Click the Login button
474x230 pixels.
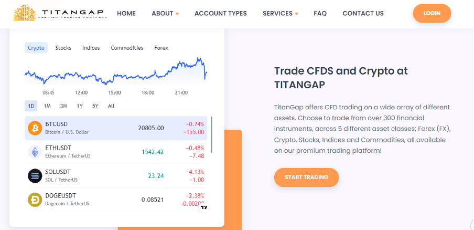(x=432, y=13)
